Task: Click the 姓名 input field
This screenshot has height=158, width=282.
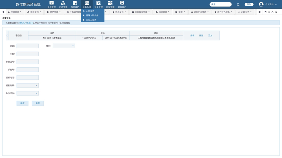Action: (x=28, y=46)
